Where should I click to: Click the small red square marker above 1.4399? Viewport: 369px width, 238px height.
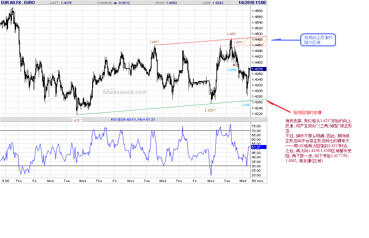pyautogui.click(x=234, y=65)
